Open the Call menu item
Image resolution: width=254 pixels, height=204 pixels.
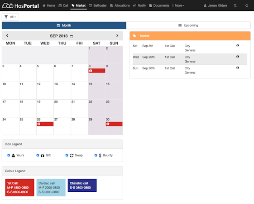(x=63, y=6)
